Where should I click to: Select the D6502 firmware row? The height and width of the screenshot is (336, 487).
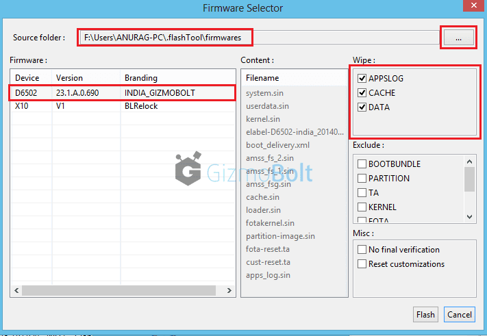coord(123,93)
